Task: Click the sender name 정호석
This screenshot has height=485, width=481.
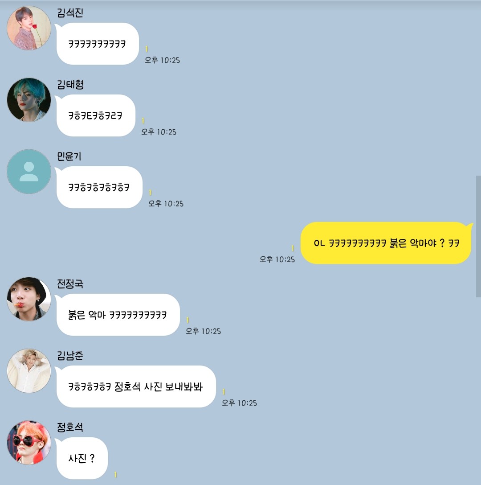Action: click(70, 427)
